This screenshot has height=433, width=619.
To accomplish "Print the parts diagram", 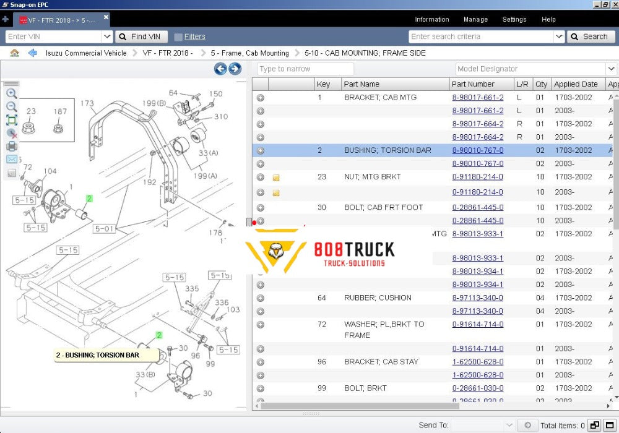I will tap(12, 147).
